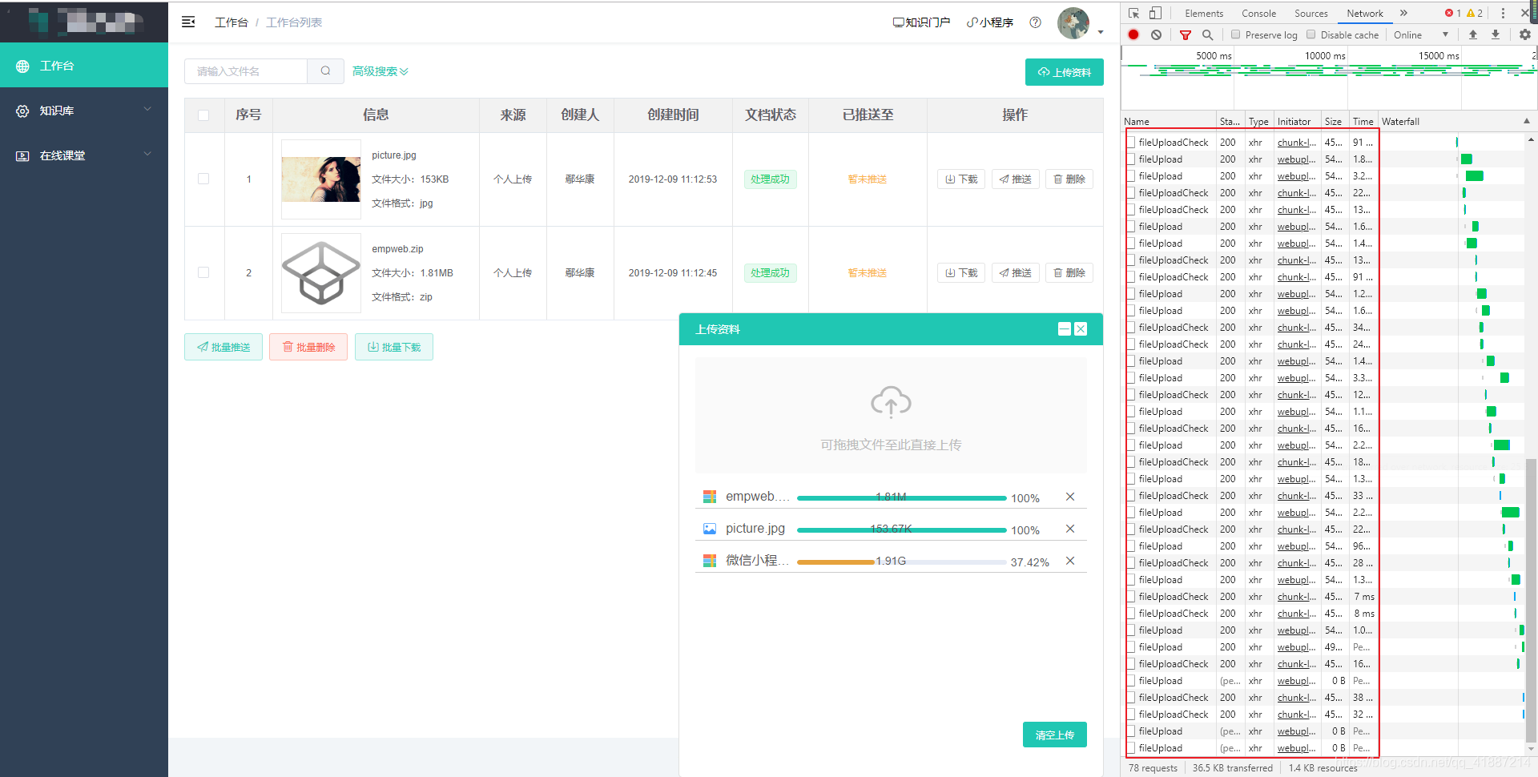The height and width of the screenshot is (777, 1538).
Task: Enable the Preserve log checkbox
Action: 1235,34
